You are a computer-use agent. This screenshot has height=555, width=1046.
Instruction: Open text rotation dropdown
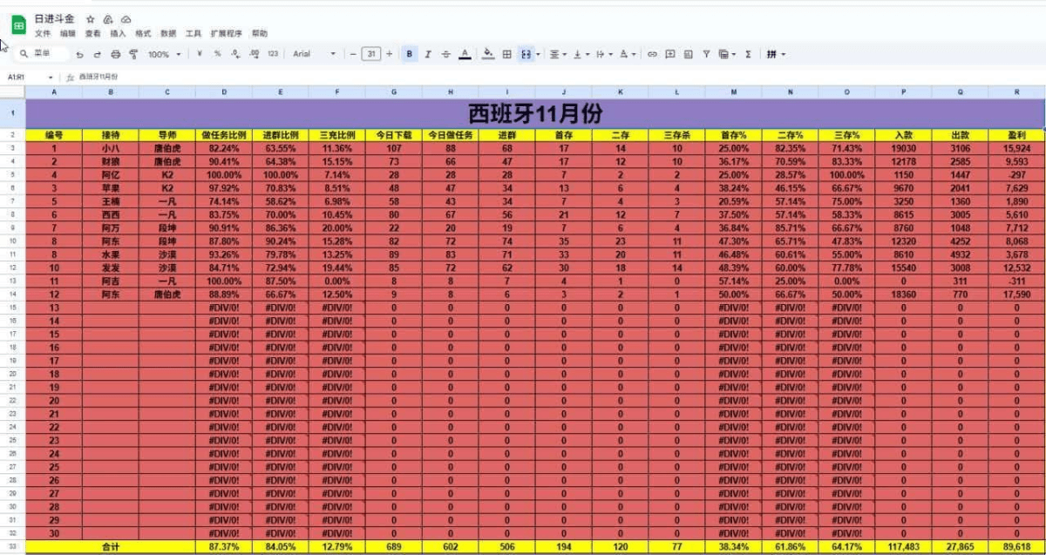tap(628, 54)
